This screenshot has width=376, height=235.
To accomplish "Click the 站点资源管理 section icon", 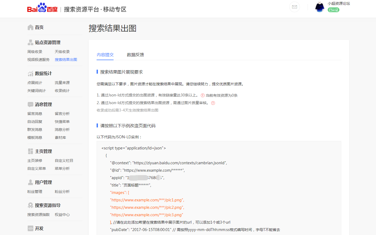I will pos(31,42).
